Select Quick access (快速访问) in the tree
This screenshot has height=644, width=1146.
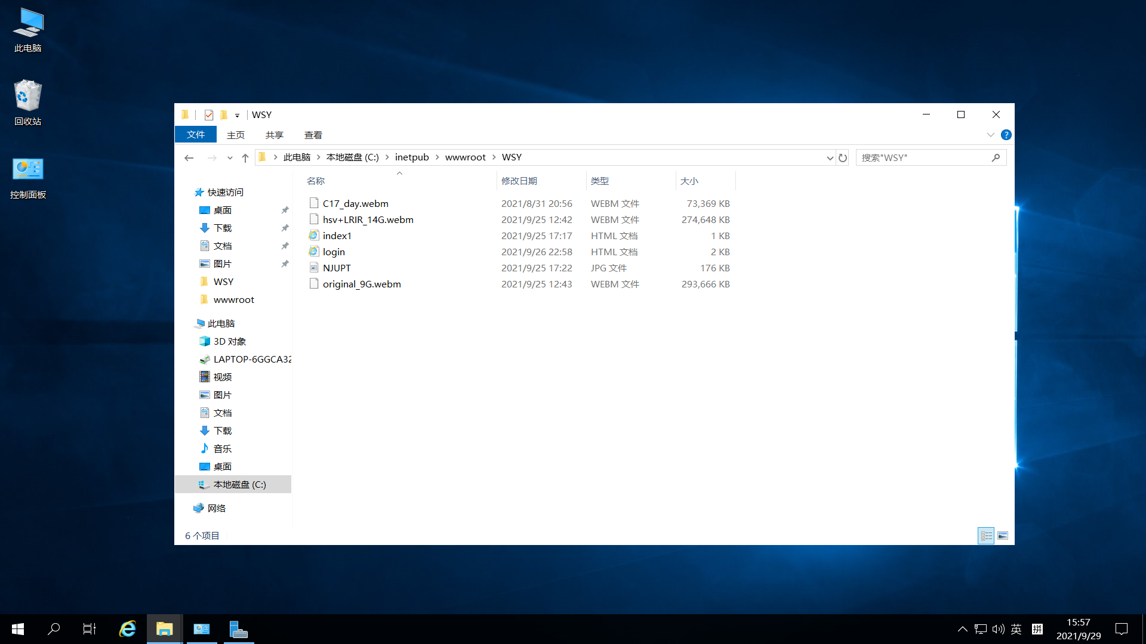click(x=225, y=192)
